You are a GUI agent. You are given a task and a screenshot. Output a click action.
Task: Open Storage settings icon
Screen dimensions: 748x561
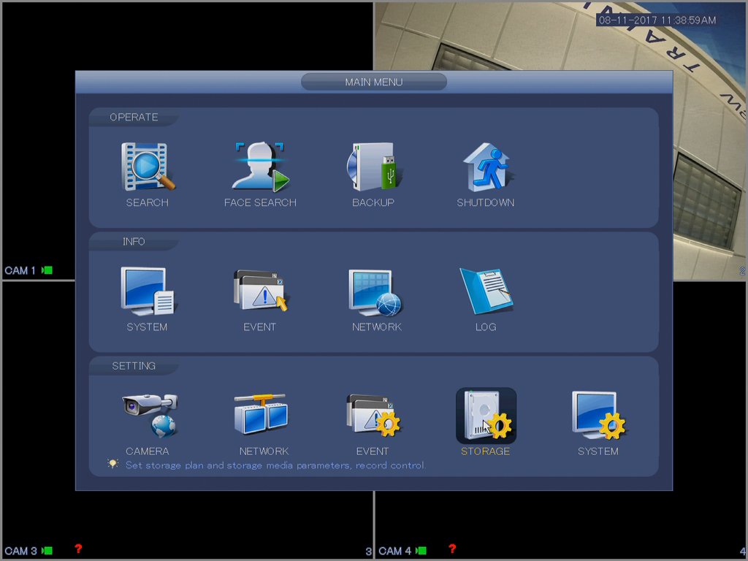[x=486, y=416]
